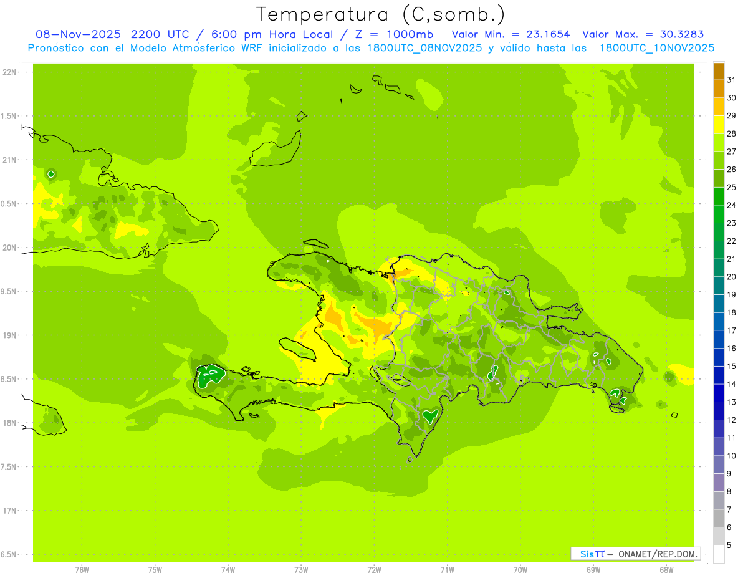The width and height of the screenshot is (748, 578).
Task: Click the amber swatch between legend values 29 and 30
Action: point(719,107)
